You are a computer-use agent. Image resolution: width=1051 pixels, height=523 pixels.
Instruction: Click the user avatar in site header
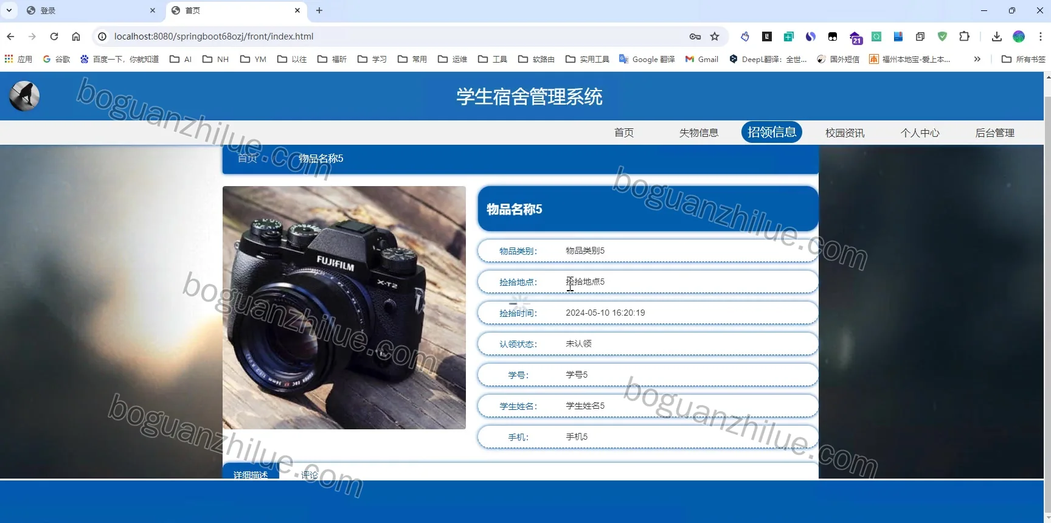(24, 96)
